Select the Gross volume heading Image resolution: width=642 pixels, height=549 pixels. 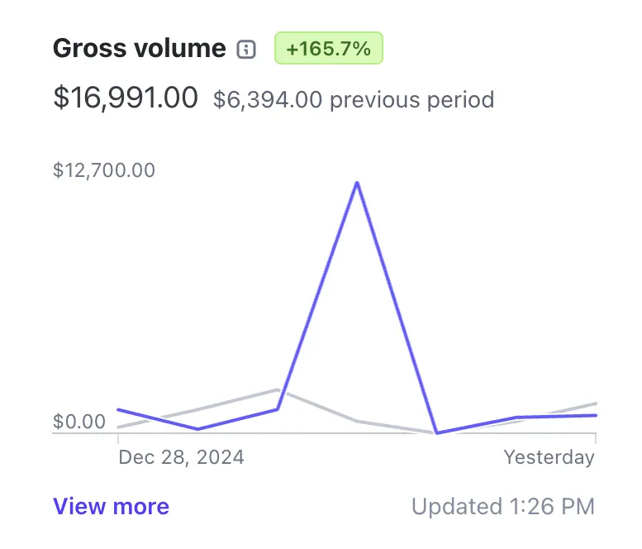[139, 49]
